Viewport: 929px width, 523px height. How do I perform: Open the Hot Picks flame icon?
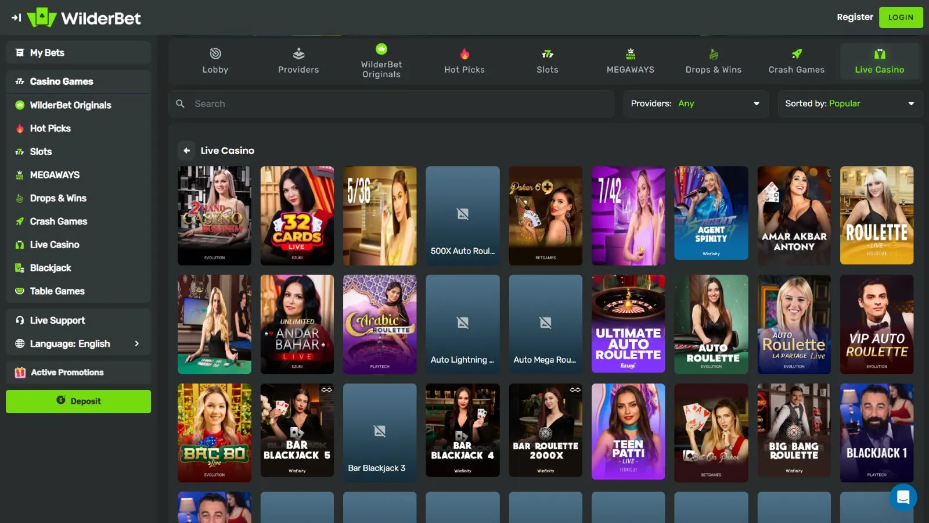click(x=464, y=54)
